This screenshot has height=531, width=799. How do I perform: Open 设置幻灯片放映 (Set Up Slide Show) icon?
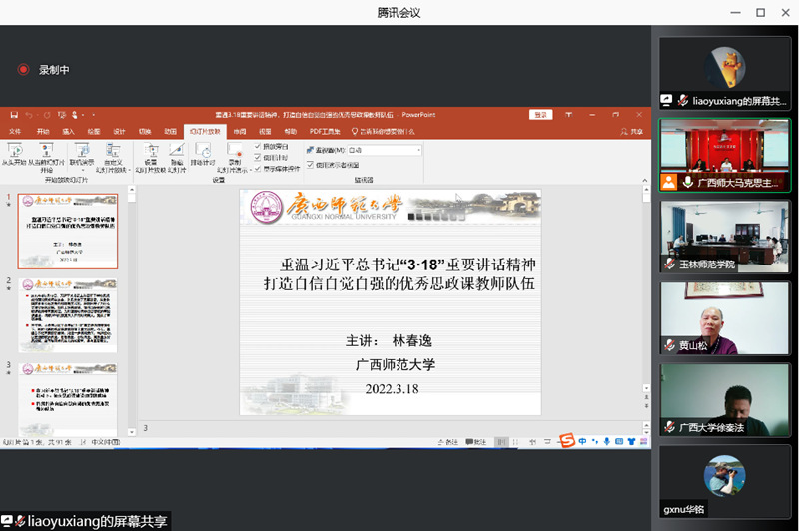[x=151, y=152]
